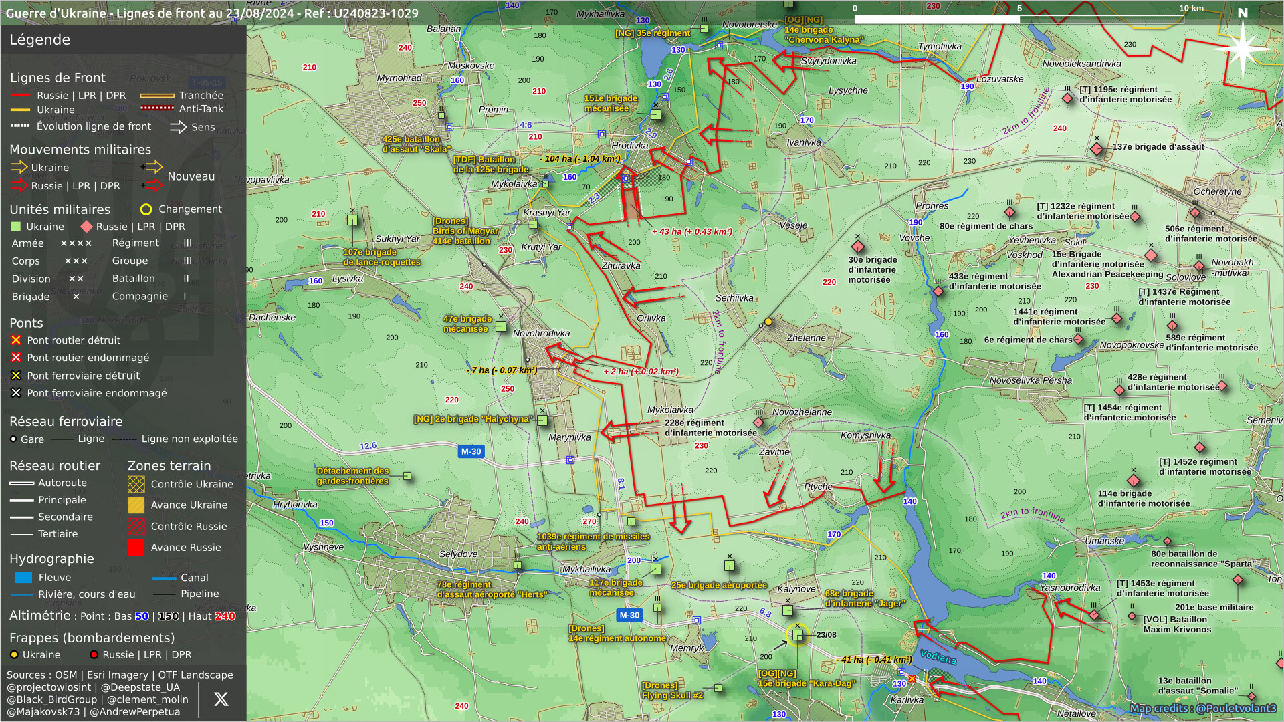Click the X (Twitter) logo icon

point(221,699)
